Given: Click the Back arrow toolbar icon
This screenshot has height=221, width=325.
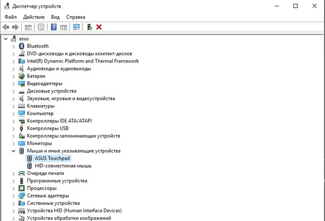Looking at the screenshot, I should (x=6, y=27).
